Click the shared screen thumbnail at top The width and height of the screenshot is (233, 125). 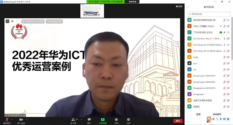[x=92, y=11]
